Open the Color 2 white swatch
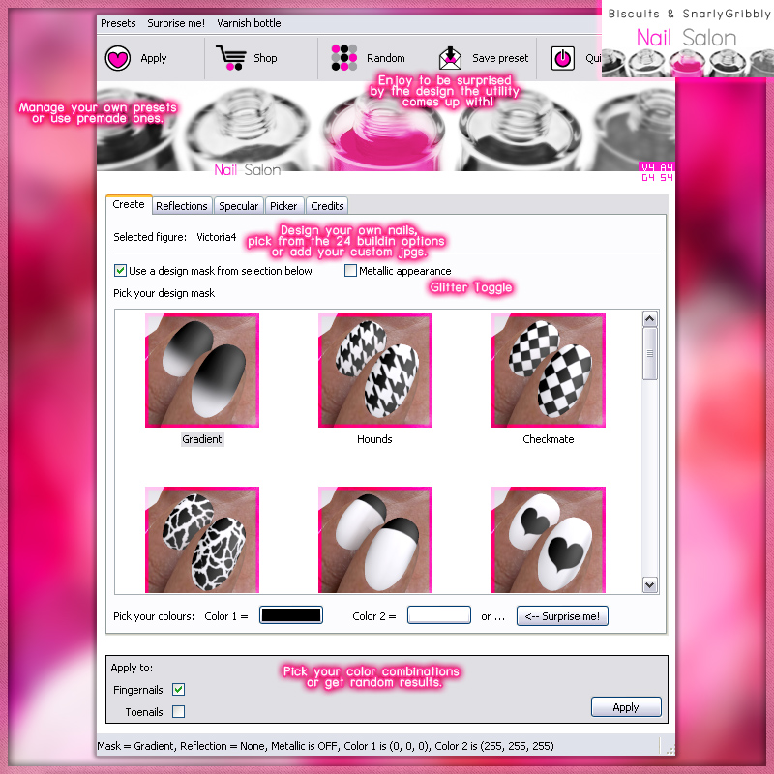Image resolution: width=774 pixels, height=774 pixels. tap(438, 615)
